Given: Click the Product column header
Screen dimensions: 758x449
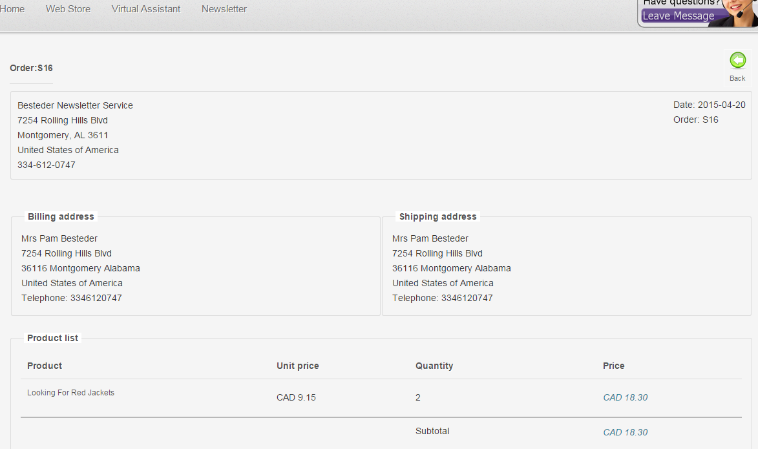Looking at the screenshot, I should click(45, 366).
